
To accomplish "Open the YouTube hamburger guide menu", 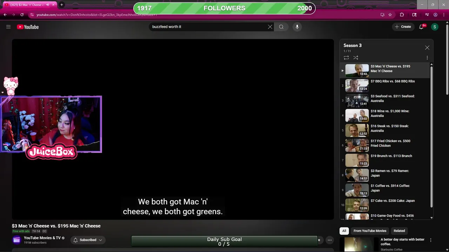I will click(8, 27).
